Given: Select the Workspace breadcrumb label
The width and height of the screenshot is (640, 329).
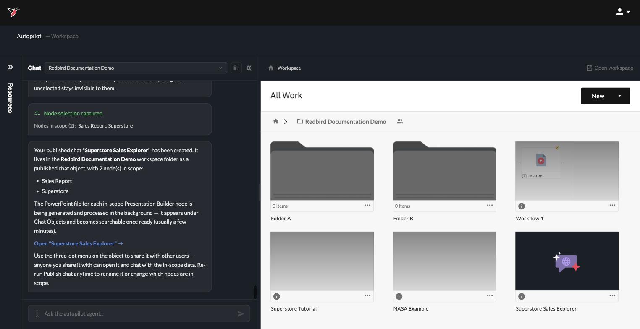Looking at the screenshot, I should pos(289,68).
